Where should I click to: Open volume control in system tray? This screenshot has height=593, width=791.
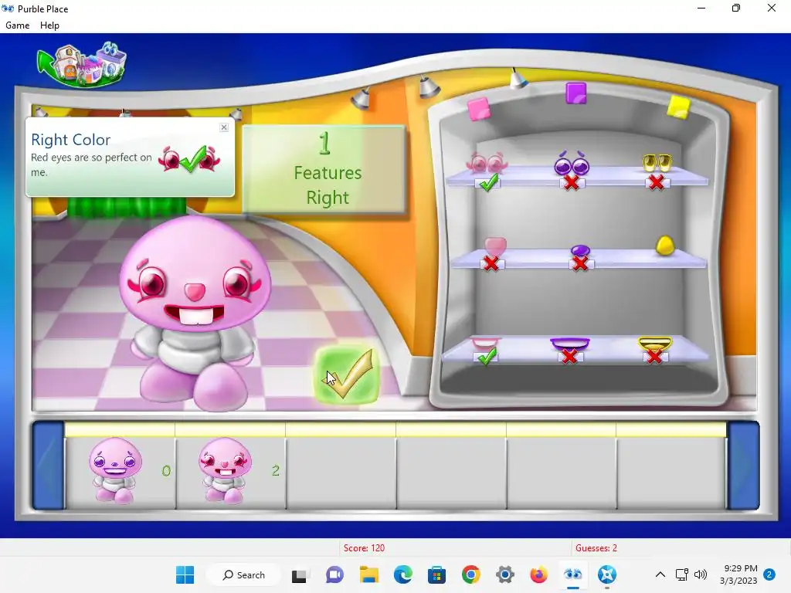(700, 574)
